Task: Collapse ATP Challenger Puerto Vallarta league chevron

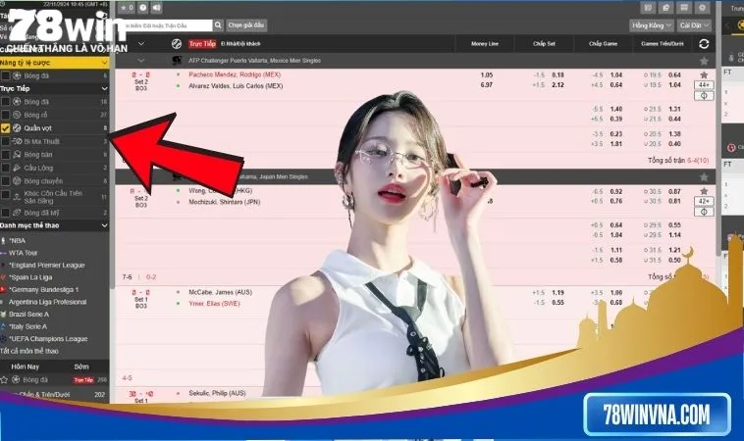Action: point(141,61)
